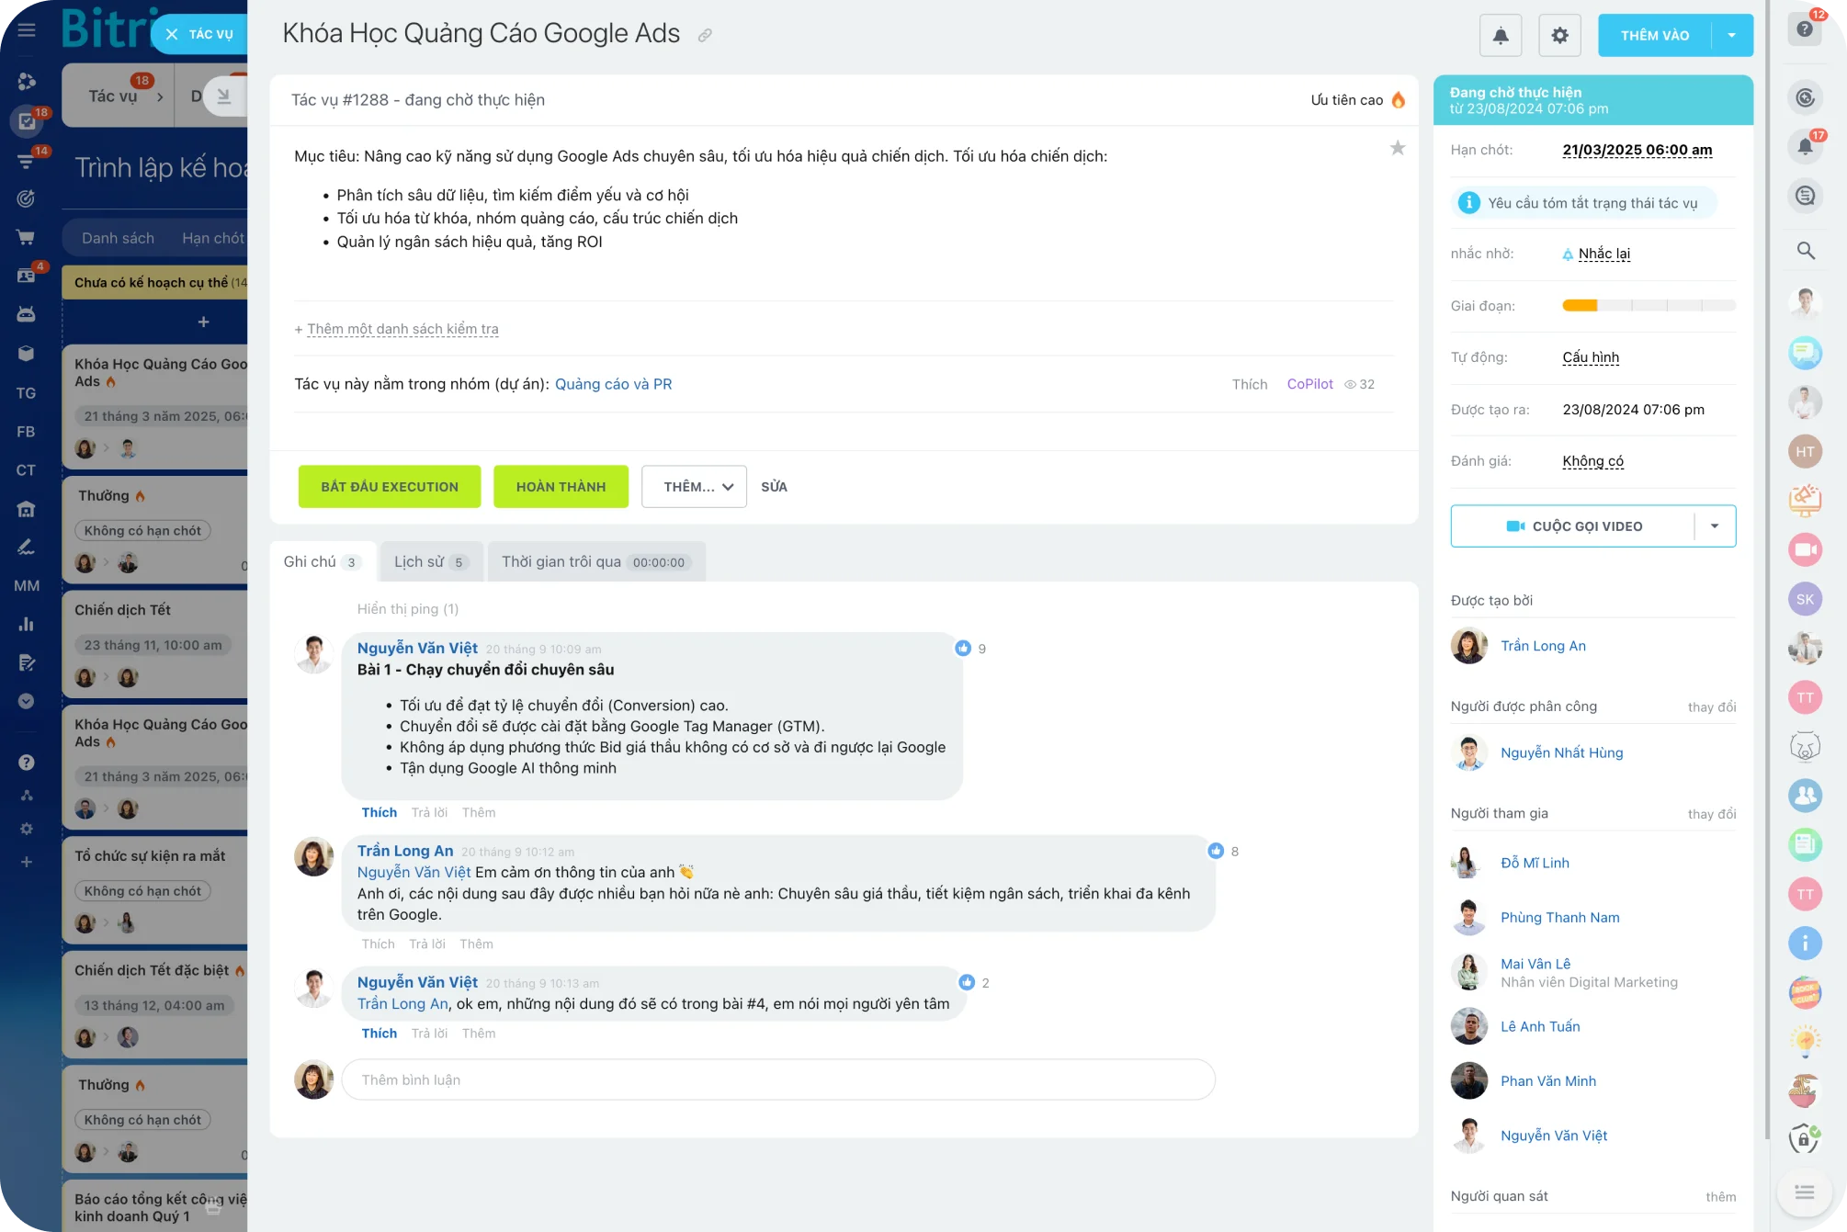Click the eye views counter 32

(1359, 384)
